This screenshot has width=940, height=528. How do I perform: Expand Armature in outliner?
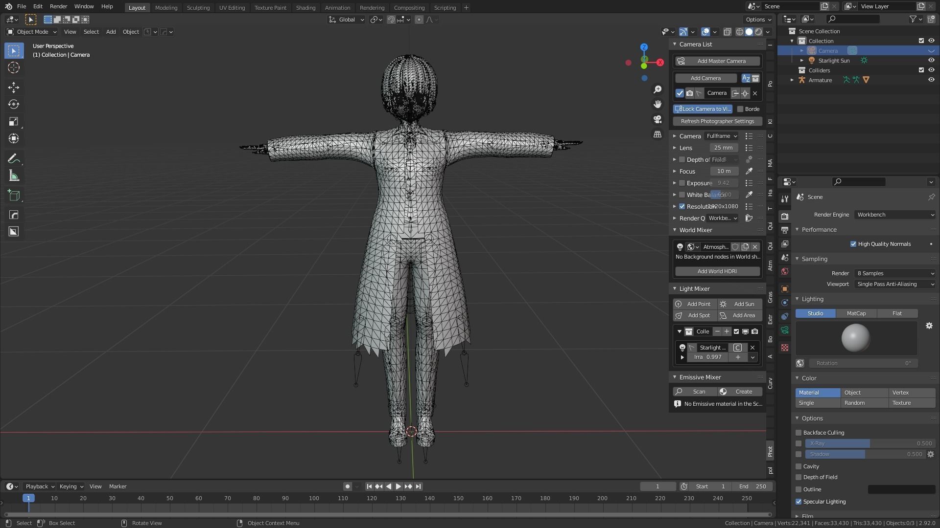(792, 80)
